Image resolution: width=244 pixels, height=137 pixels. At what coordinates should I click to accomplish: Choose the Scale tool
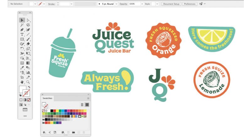28,49
